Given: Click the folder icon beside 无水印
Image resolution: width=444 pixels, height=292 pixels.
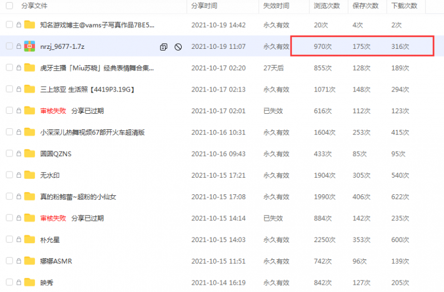Looking at the screenshot, I should (x=30, y=175).
